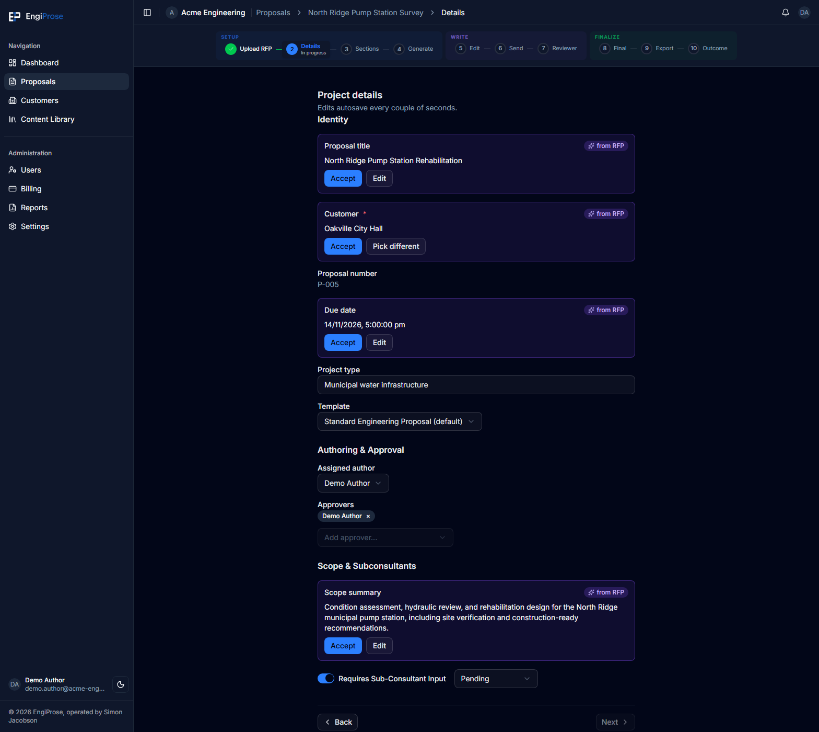This screenshot has width=819, height=732.
Task: Accept the Customer suggestion
Action: coord(343,246)
